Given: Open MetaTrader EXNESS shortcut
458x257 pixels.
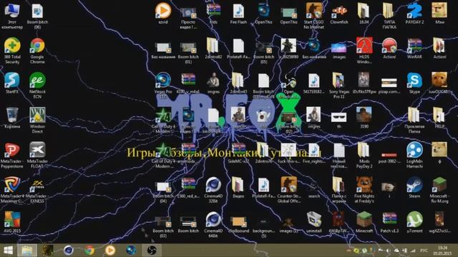Looking at the screenshot, I should click(37, 190).
